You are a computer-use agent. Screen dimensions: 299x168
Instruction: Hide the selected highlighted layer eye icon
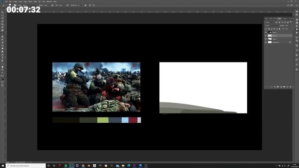266,35
